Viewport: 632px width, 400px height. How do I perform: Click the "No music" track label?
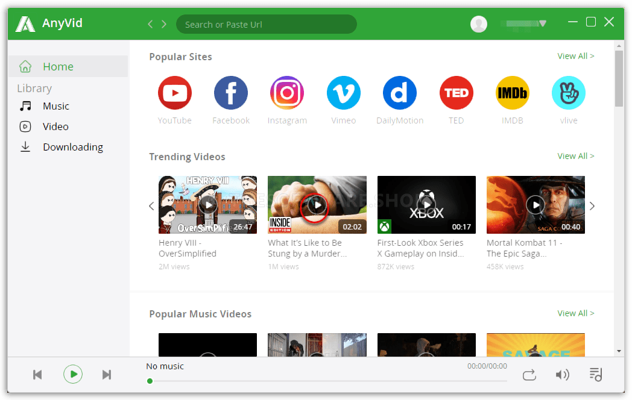tap(165, 366)
